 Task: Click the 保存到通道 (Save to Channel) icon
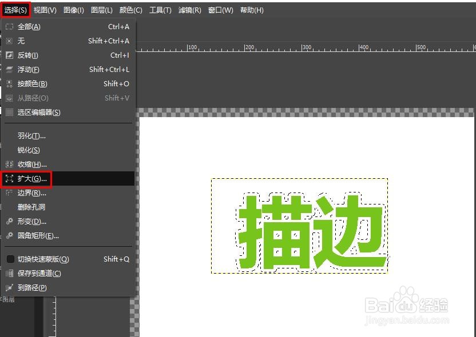[x=9, y=273]
